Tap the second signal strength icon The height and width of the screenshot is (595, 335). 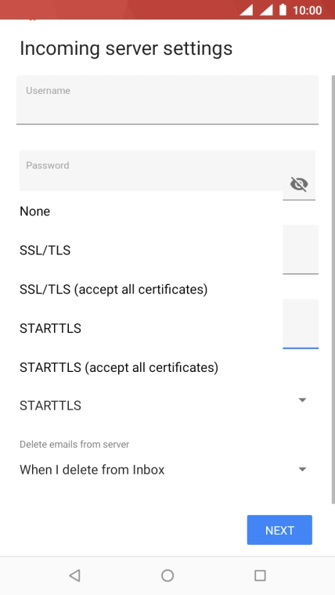[266, 10]
